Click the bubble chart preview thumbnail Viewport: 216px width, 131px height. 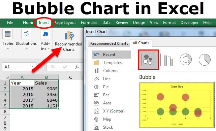point(177,105)
